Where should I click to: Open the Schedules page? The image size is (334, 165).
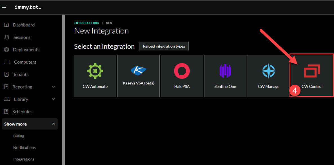[22, 112]
